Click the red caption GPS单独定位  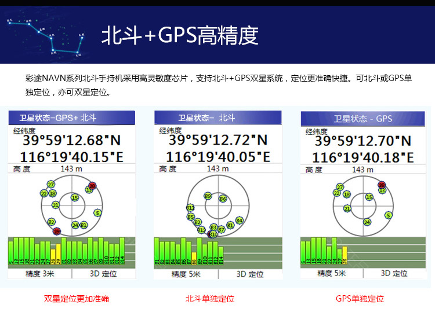(x=360, y=299)
